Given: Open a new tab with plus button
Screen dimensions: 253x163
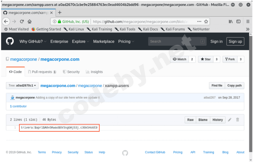Looking at the screenshot, I should [x=60, y=13].
